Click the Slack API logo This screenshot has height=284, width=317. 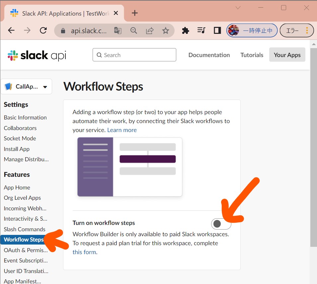(37, 55)
